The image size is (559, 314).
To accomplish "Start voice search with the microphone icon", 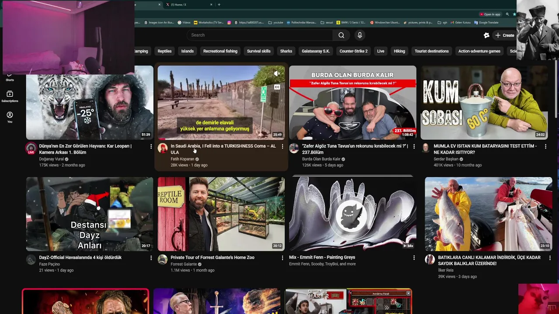I will pyautogui.click(x=359, y=35).
